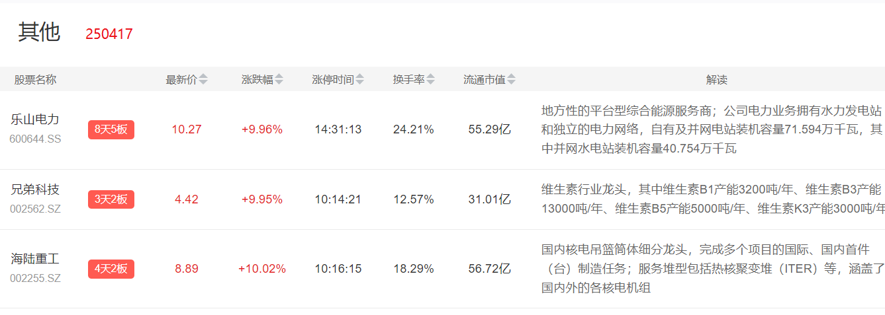The height and width of the screenshot is (315, 885).
Task: Click the 4天2板 badge for 海陆重工
Action: point(111,269)
